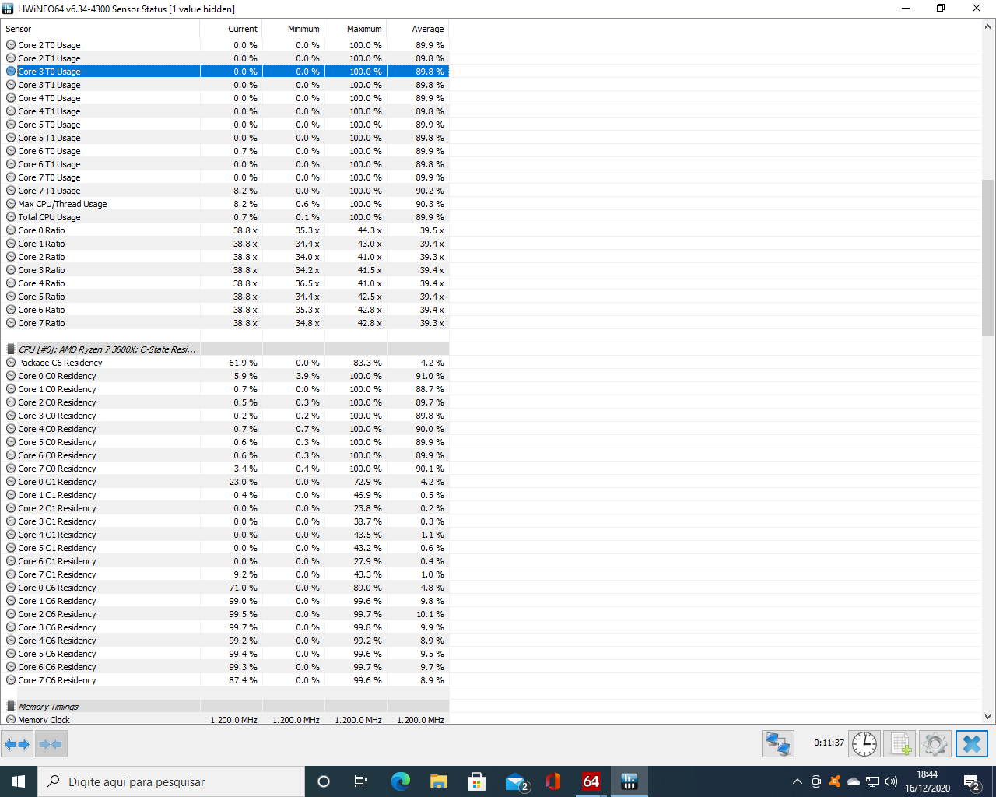
Task: Open Microsoft Store from taskbar
Action: click(476, 781)
